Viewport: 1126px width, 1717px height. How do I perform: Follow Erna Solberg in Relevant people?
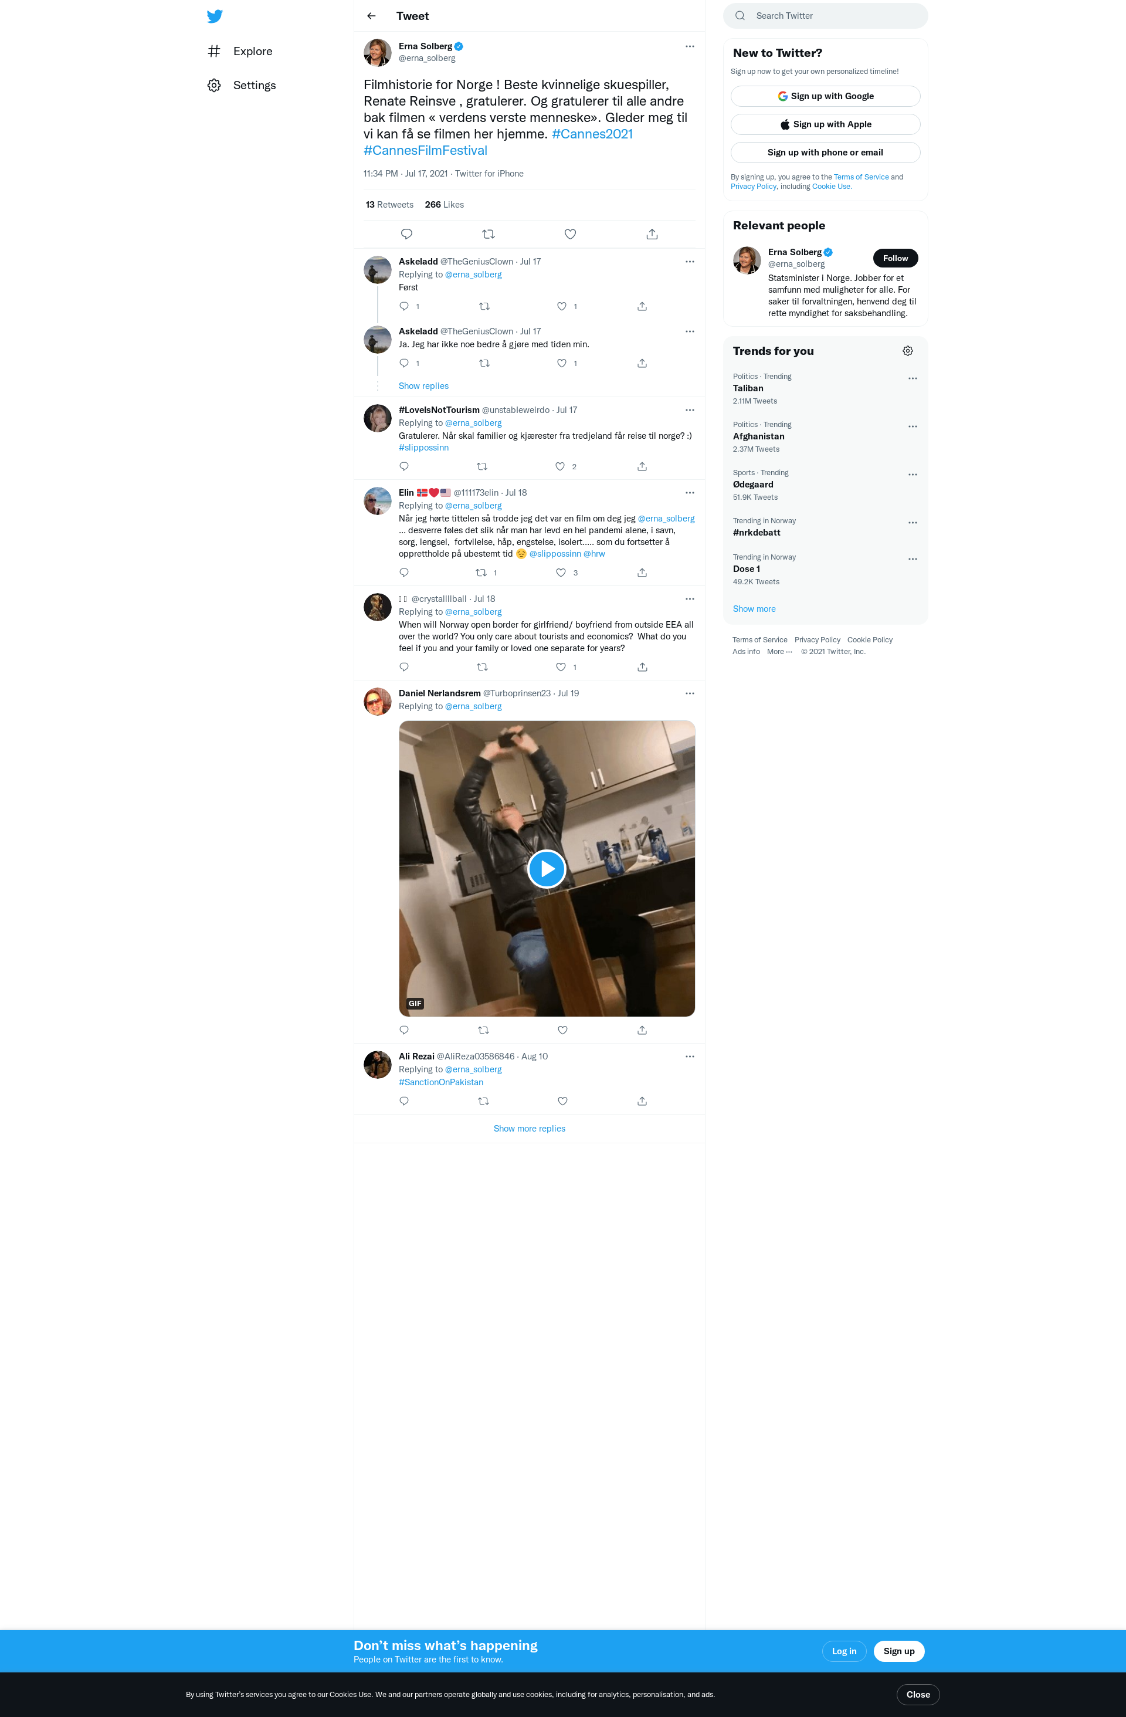(x=895, y=258)
